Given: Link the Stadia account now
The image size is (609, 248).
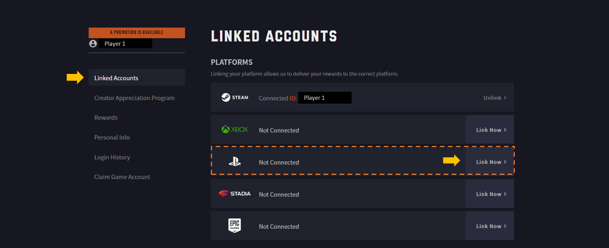Looking at the screenshot, I should click(491, 194).
